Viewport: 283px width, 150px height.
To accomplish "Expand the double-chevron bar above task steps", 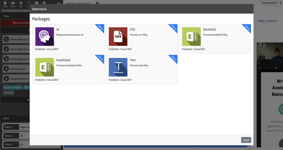I will [15, 30].
